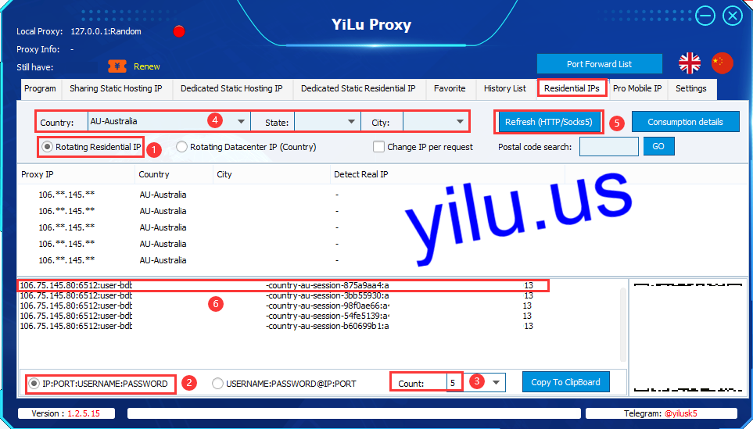This screenshot has height=429, width=753.
Task: Open Dedicated Static Hosting IP tab
Action: [231, 89]
